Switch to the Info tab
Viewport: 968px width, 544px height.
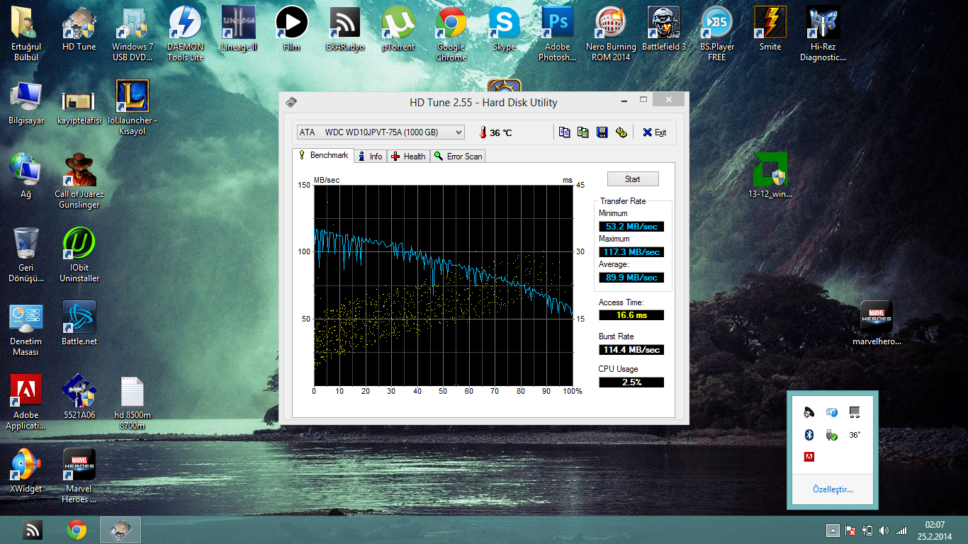pyautogui.click(x=370, y=157)
